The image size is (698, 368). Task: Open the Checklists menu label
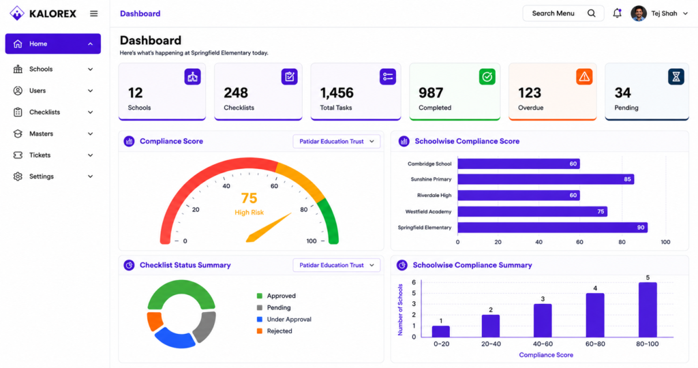pos(44,112)
